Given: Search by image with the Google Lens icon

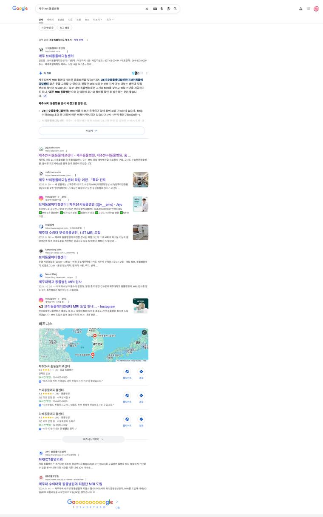Looking at the screenshot, I should pos(168,9).
